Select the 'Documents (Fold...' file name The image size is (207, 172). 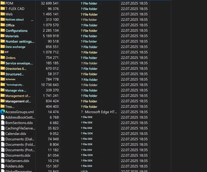point(20,145)
